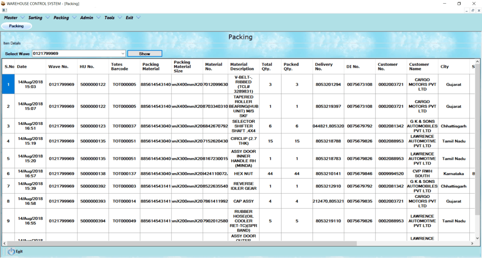Image resolution: width=482 pixels, height=258 pixels.
Task: Click the warehouse app icon in title bar
Action: 3,4
